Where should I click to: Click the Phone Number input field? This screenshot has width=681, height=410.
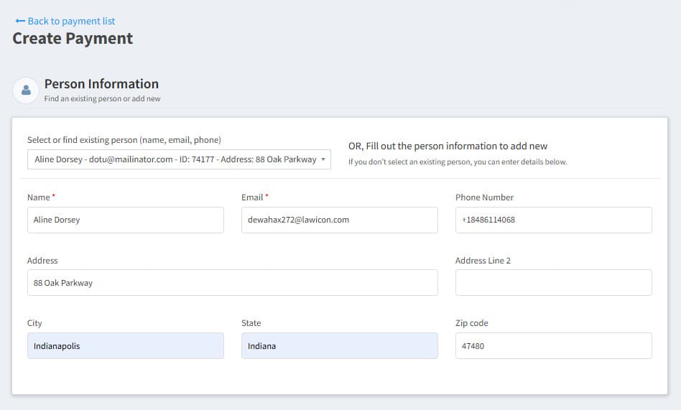[553, 220]
